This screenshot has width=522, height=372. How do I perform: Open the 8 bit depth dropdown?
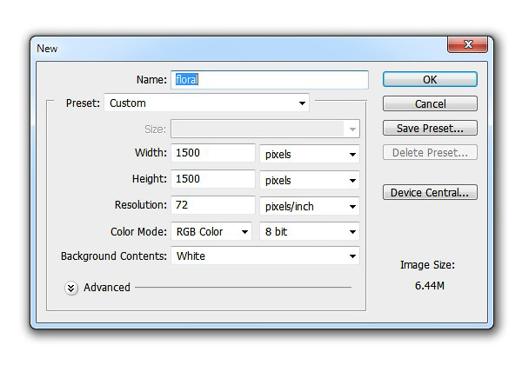(x=310, y=231)
